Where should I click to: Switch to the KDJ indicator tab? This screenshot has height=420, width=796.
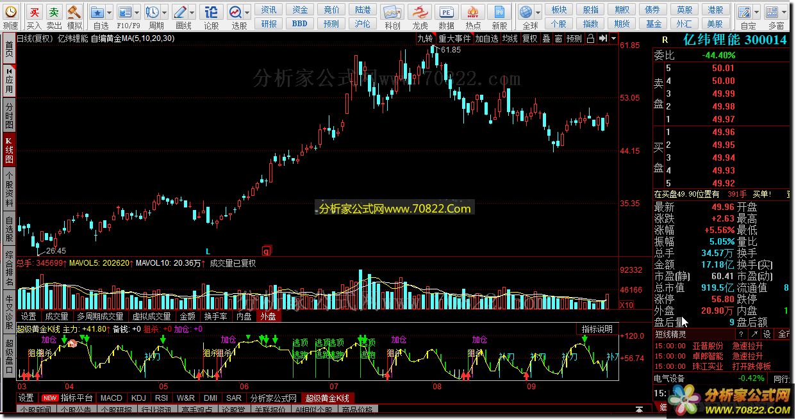(139, 398)
